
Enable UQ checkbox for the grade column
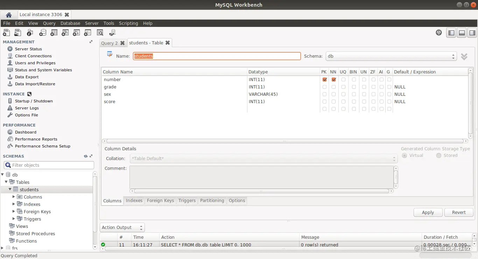point(343,87)
